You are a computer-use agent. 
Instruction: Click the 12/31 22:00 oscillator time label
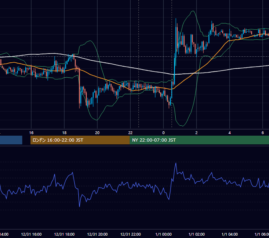131,234
